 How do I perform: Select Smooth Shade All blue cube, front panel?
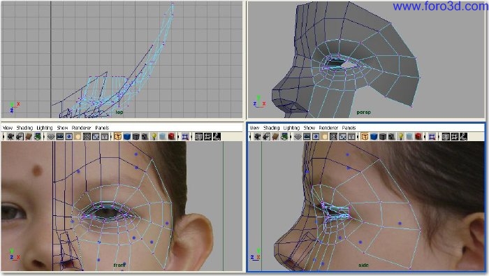(x=126, y=136)
